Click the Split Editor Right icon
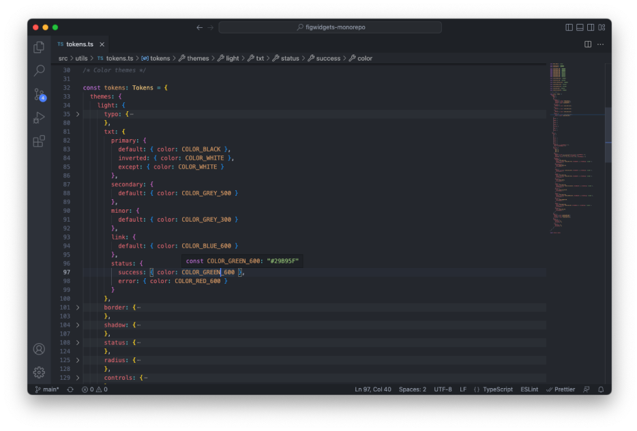 click(588, 44)
